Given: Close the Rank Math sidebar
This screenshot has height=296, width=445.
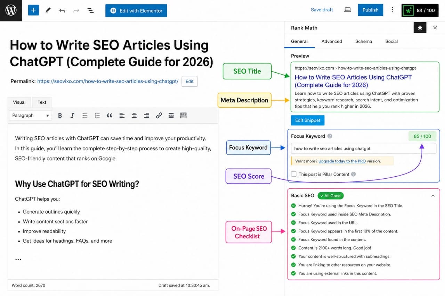Looking at the screenshot, I should pyautogui.click(x=435, y=28).
